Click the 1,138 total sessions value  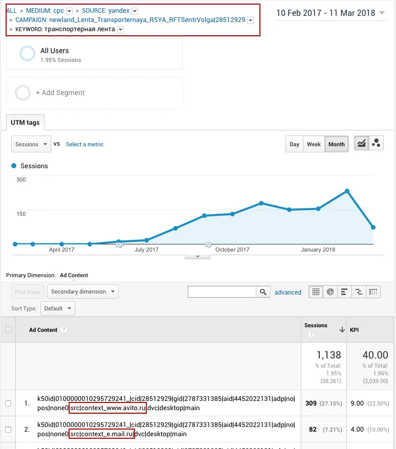point(328,355)
